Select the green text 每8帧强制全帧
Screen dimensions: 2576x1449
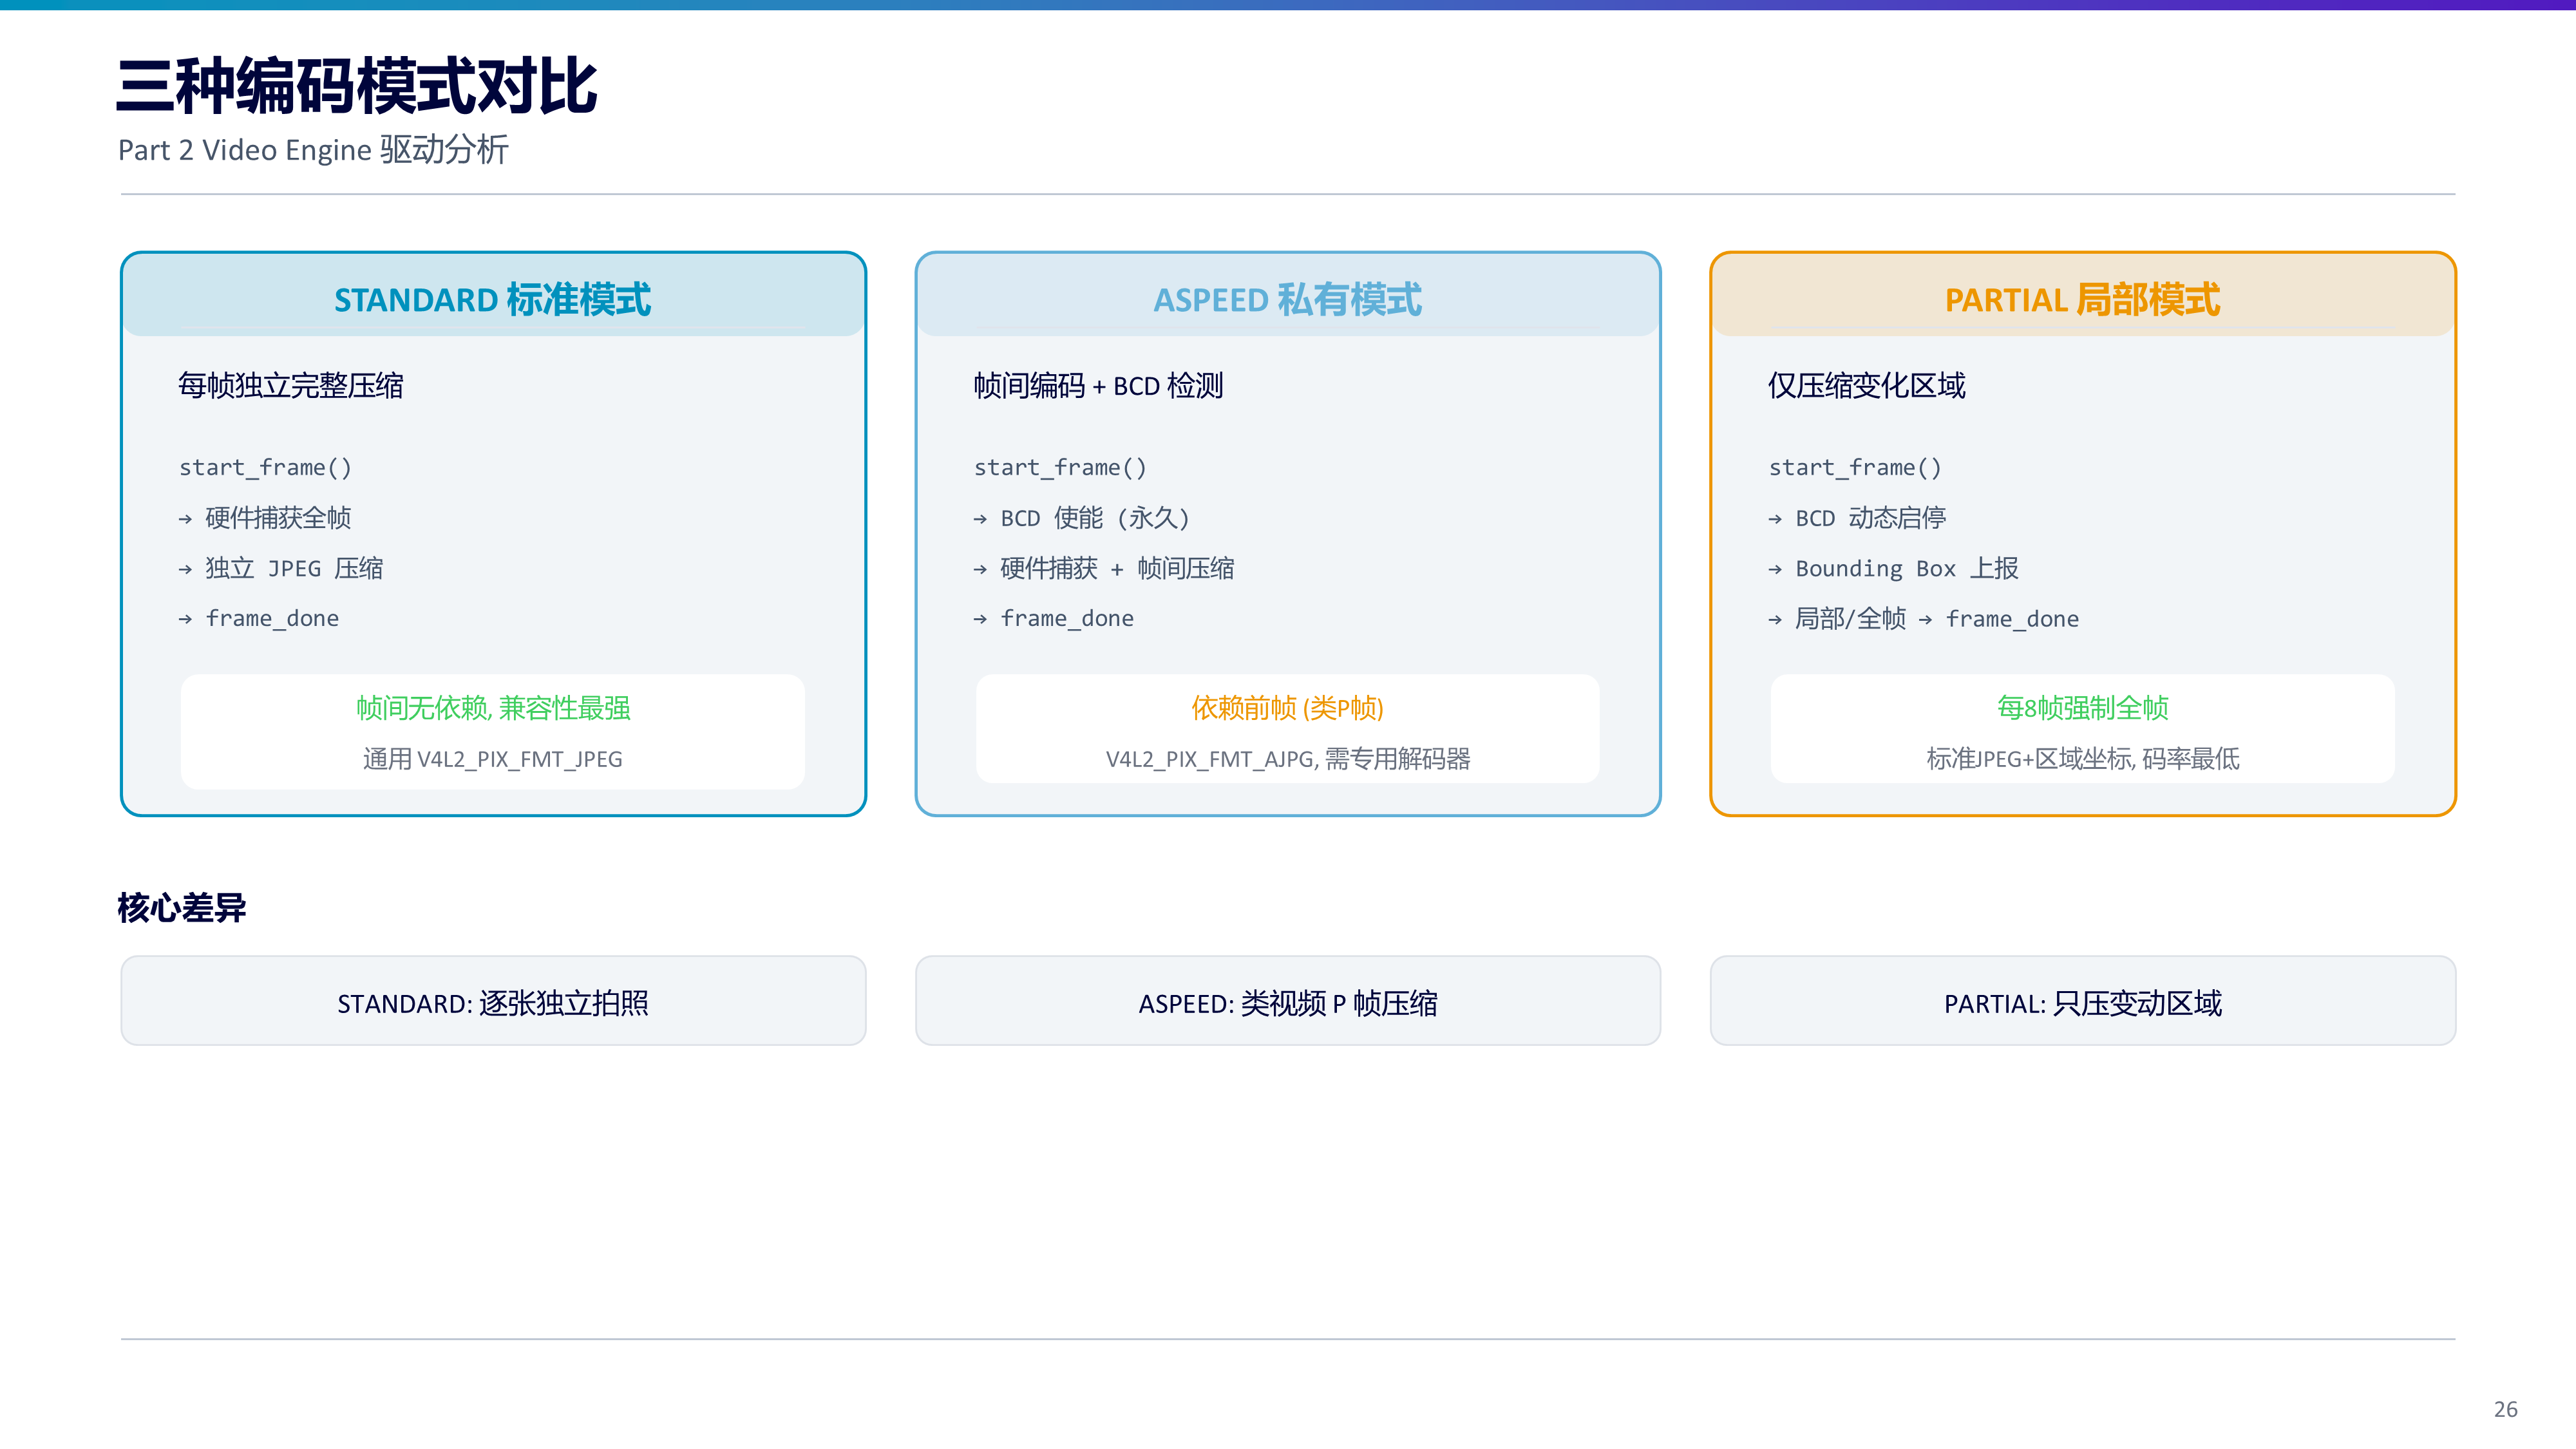[2082, 708]
